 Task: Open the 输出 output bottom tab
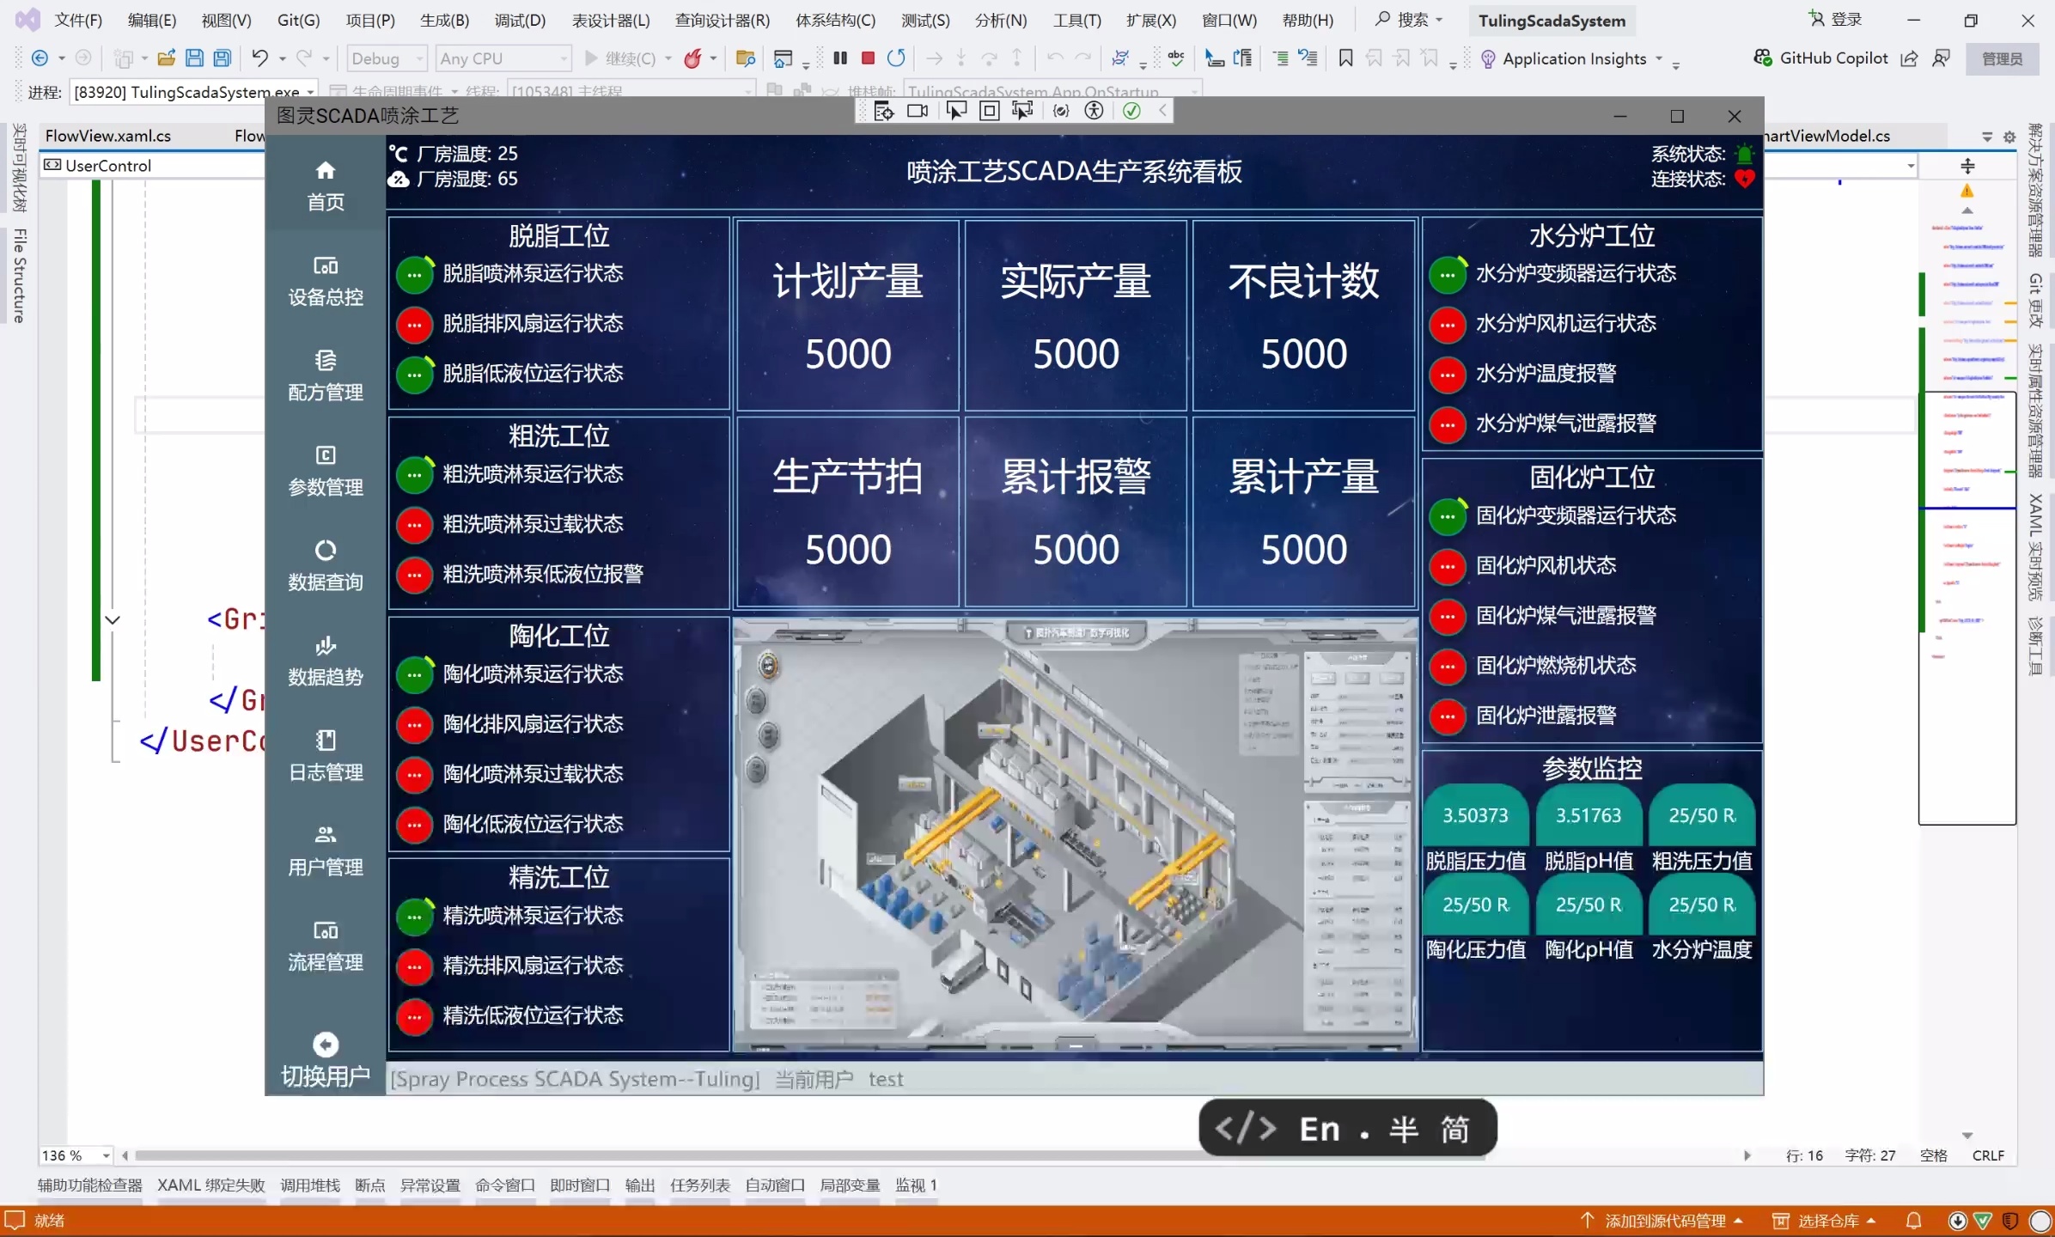pyautogui.click(x=639, y=1185)
